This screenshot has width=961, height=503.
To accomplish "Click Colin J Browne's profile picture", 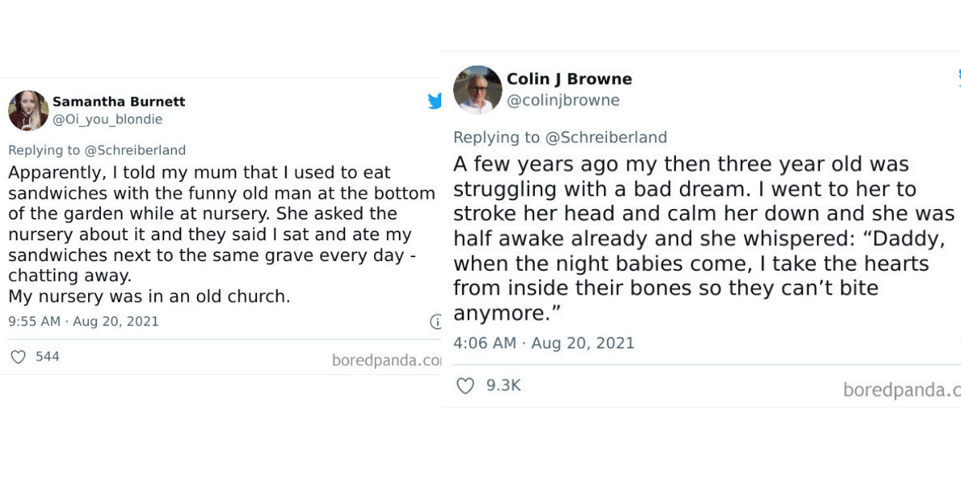I will tap(477, 89).
